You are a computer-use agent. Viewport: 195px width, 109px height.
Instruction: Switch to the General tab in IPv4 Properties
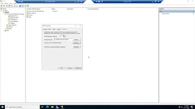coord(45,29)
